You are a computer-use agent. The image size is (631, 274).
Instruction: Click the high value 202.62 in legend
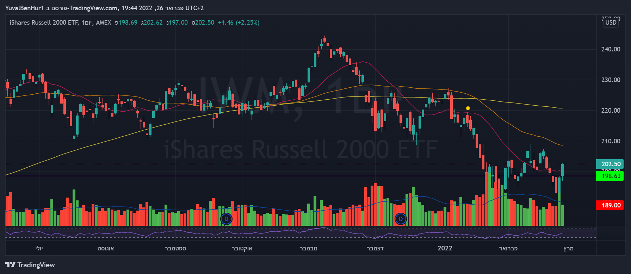pos(153,23)
